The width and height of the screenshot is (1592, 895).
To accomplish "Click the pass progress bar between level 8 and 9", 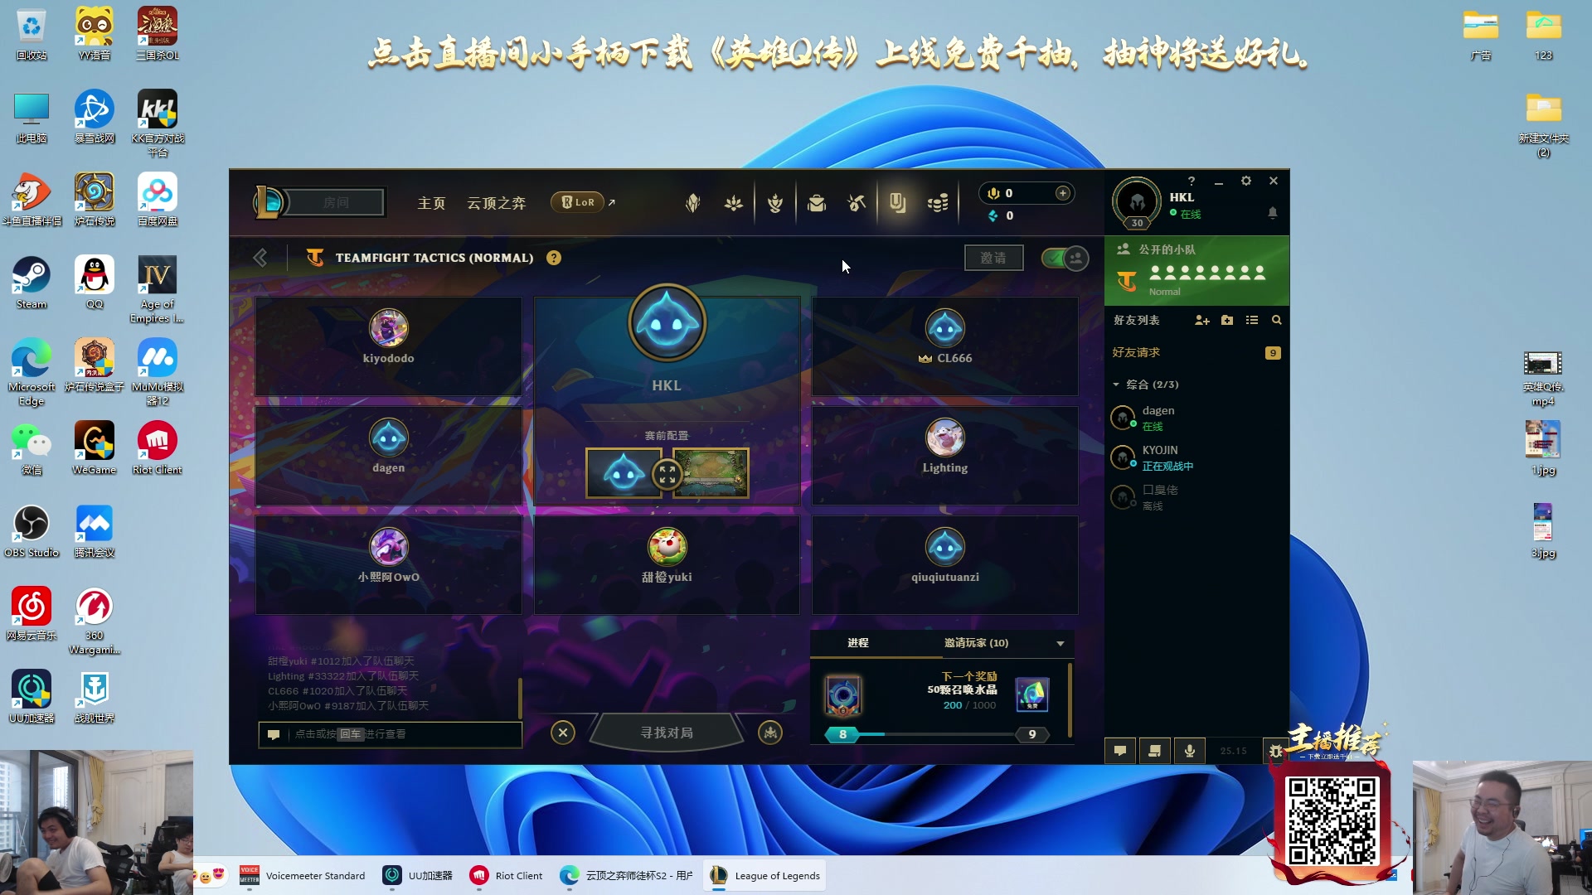I will pos(937,734).
